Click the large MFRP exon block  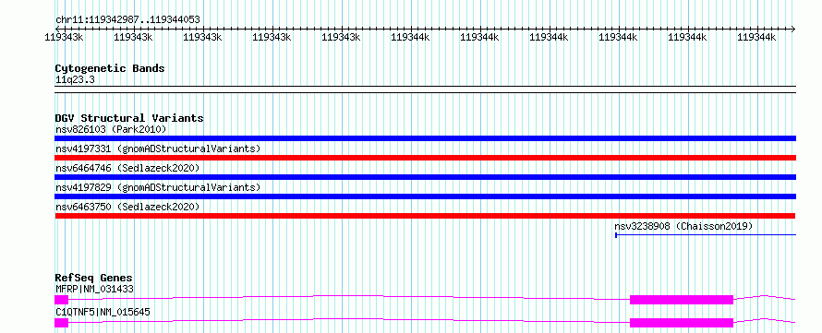click(682, 300)
